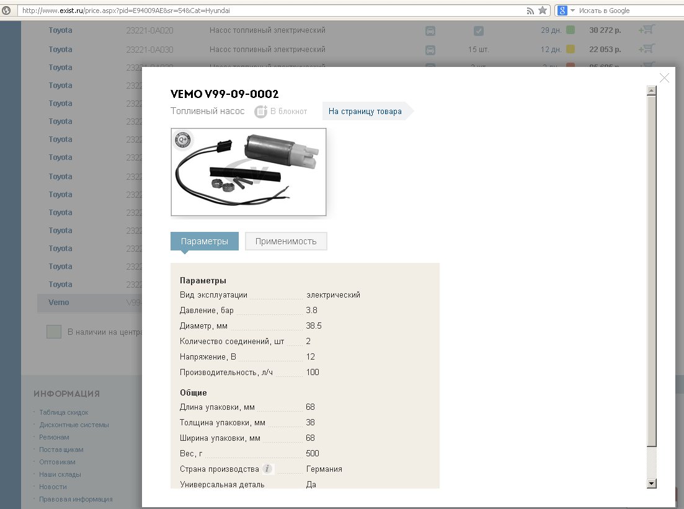Open the 'Правовая информация' footer link

tap(76, 500)
